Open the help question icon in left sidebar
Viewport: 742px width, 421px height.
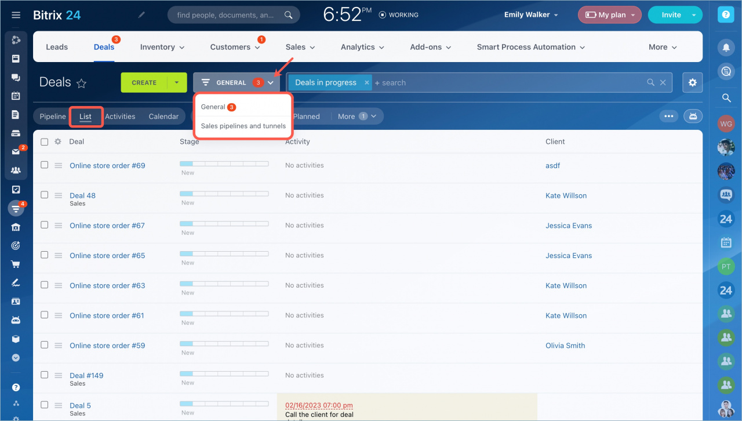coord(16,387)
